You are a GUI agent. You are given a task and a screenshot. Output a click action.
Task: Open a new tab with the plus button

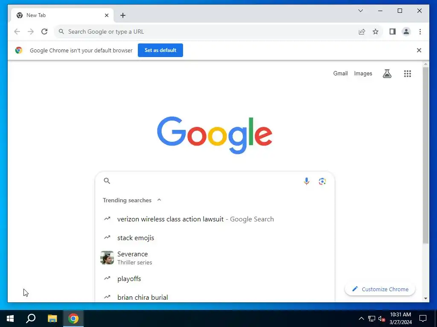click(x=123, y=15)
